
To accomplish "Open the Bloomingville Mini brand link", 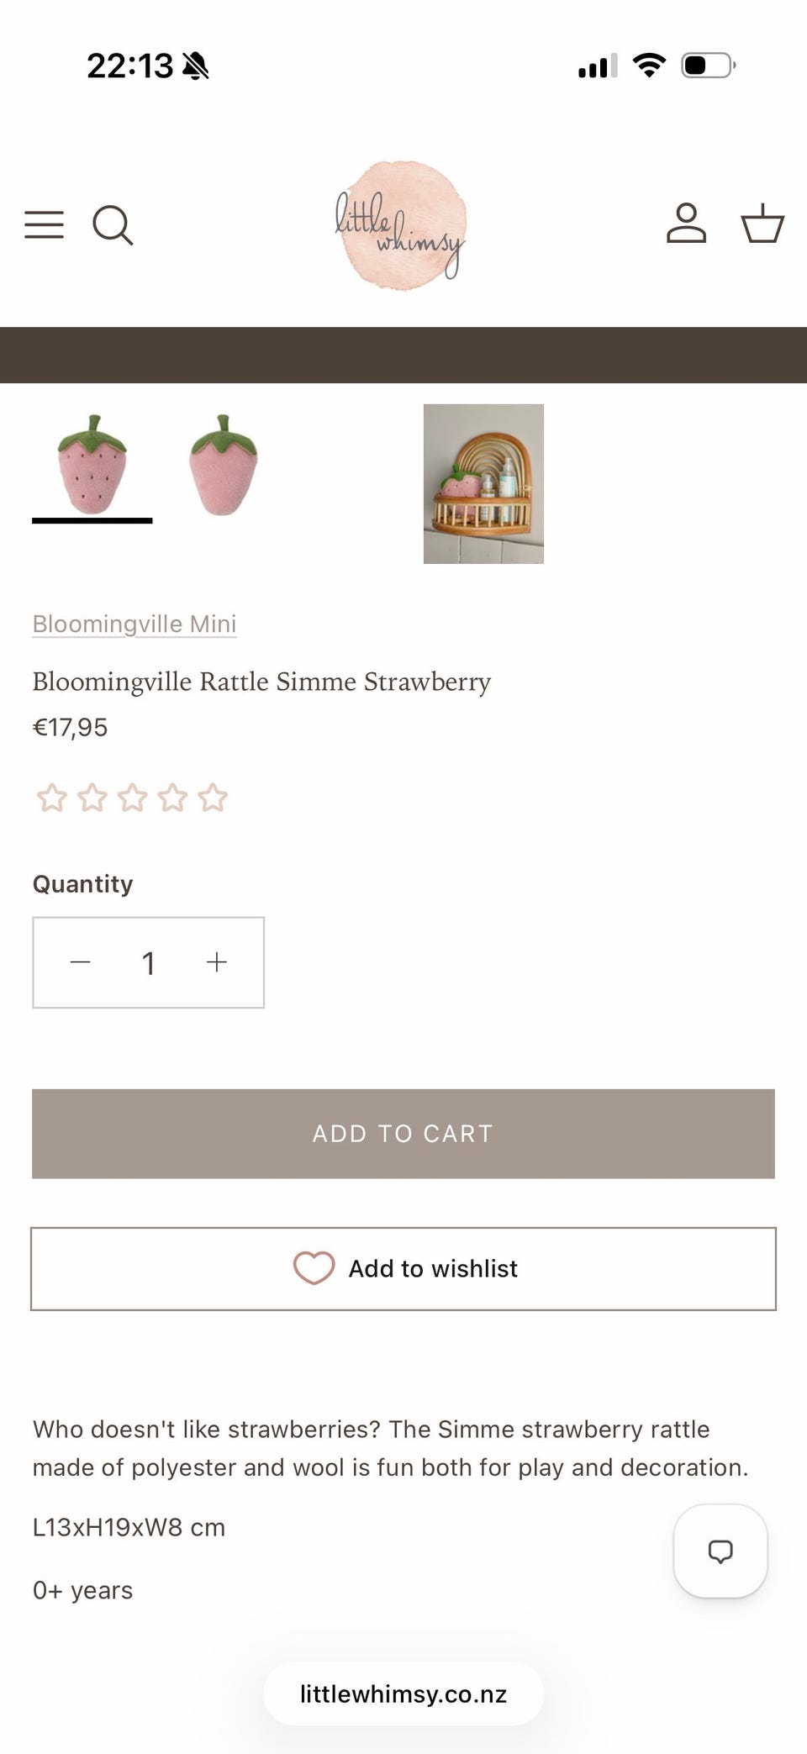I will point(134,624).
